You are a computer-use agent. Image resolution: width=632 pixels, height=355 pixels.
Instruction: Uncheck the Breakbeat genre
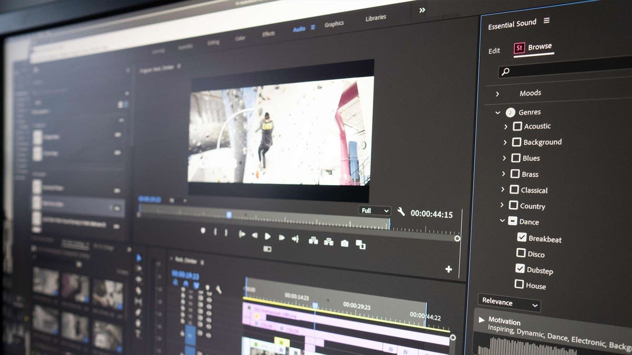(522, 237)
